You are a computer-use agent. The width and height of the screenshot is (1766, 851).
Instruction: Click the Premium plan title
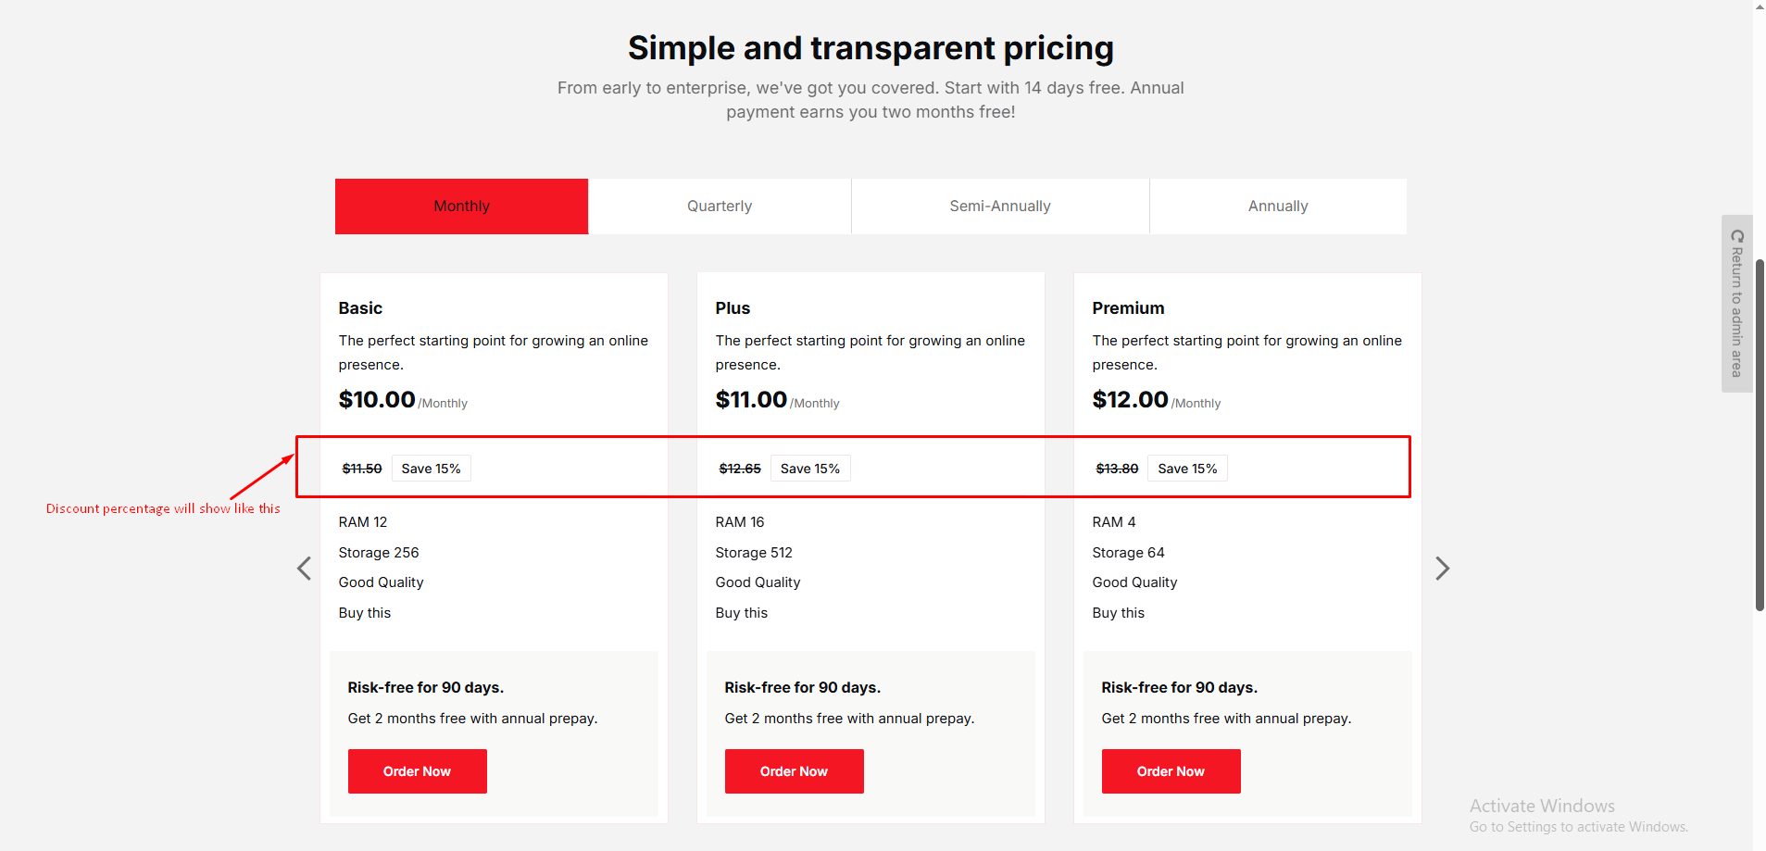pyautogui.click(x=1128, y=308)
